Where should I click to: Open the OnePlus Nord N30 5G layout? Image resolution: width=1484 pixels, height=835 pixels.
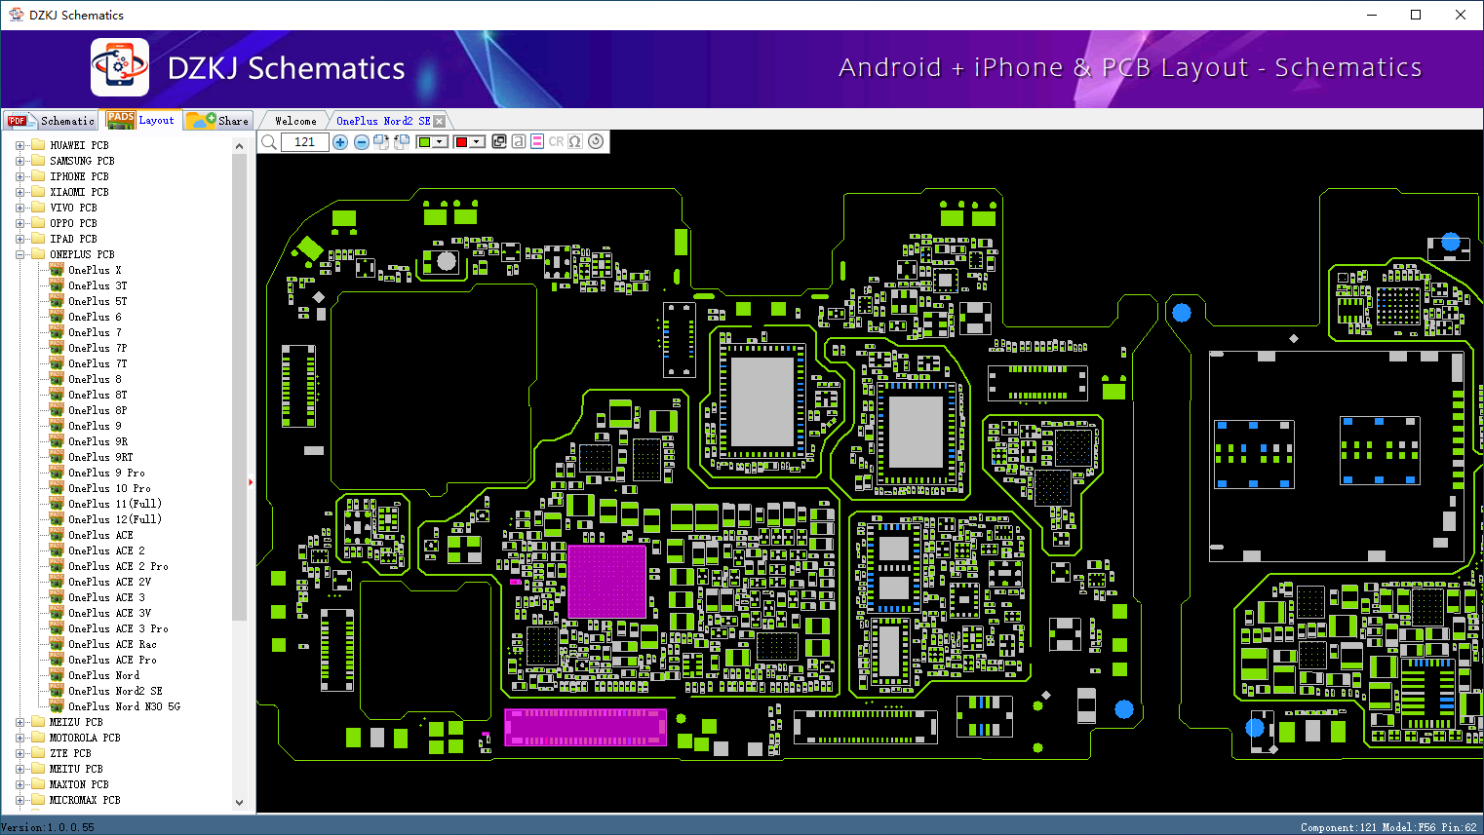(x=124, y=706)
